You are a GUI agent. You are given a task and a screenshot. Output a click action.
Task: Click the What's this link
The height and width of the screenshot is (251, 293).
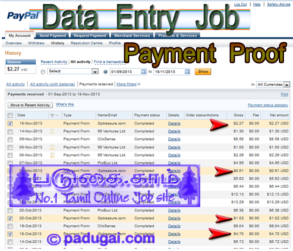(65, 105)
